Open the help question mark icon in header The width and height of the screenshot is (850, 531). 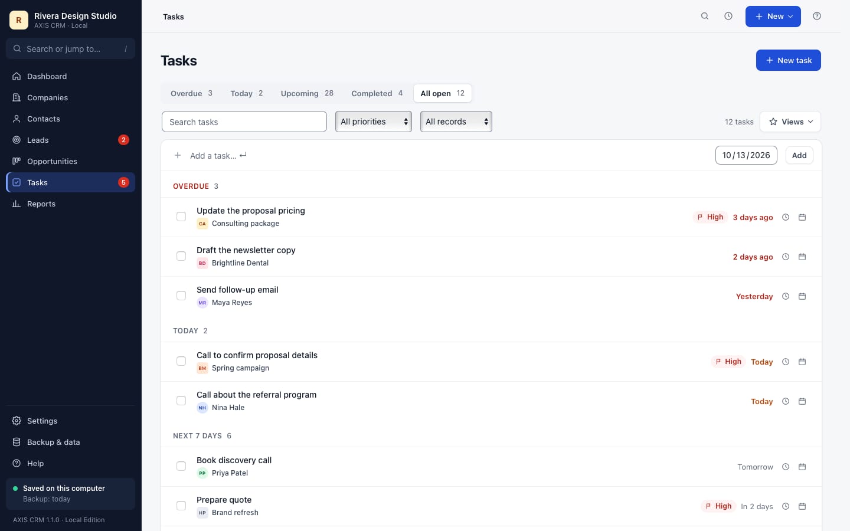(x=817, y=17)
